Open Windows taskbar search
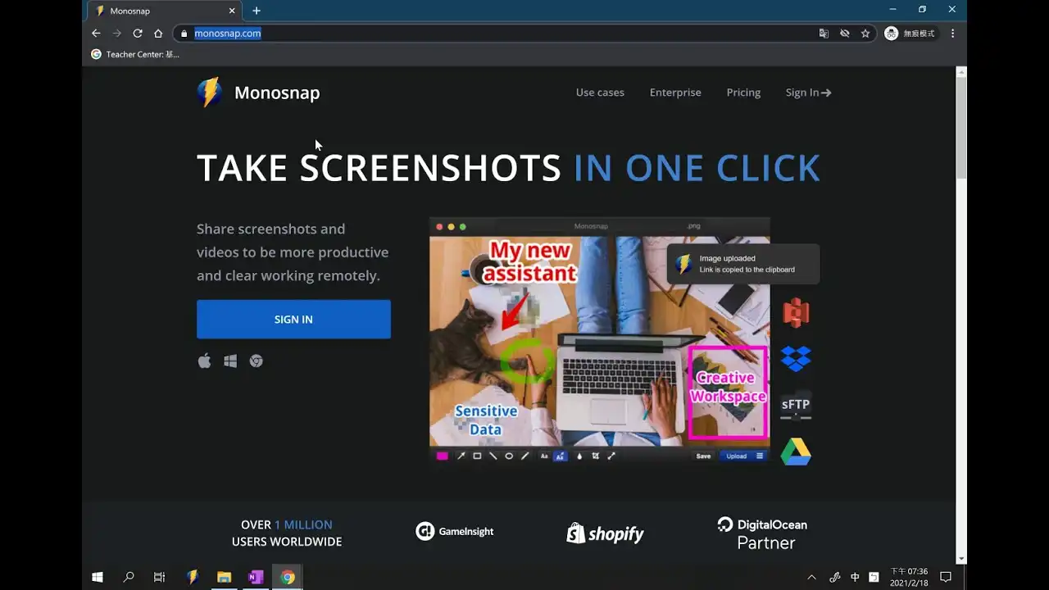1049x590 pixels. coord(129,577)
